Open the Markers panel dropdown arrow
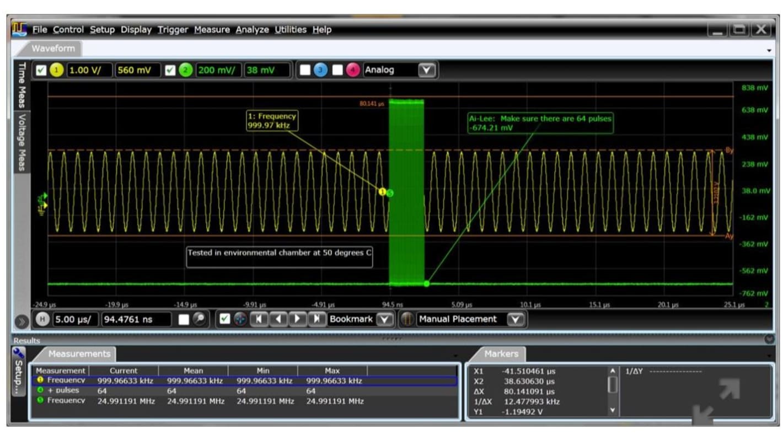The width and height of the screenshot is (783, 440). [x=769, y=356]
